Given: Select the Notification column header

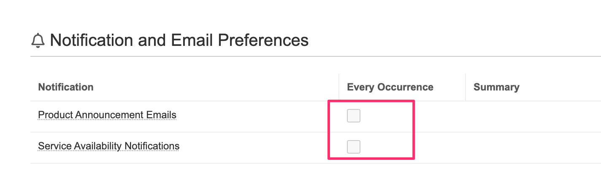Looking at the screenshot, I should [66, 87].
